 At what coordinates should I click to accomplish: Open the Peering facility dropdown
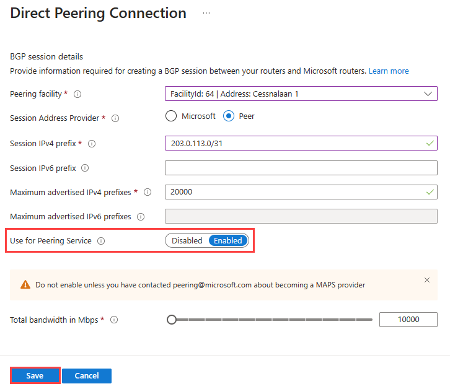tap(301, 94)
